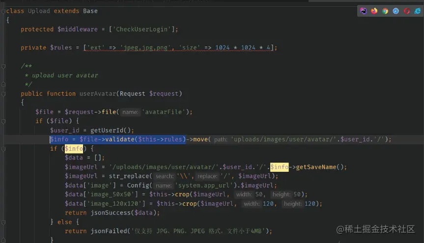Viewport: 424px width, 243px height.
Task: Click the 'str_replace' function call
Action: 129,176
